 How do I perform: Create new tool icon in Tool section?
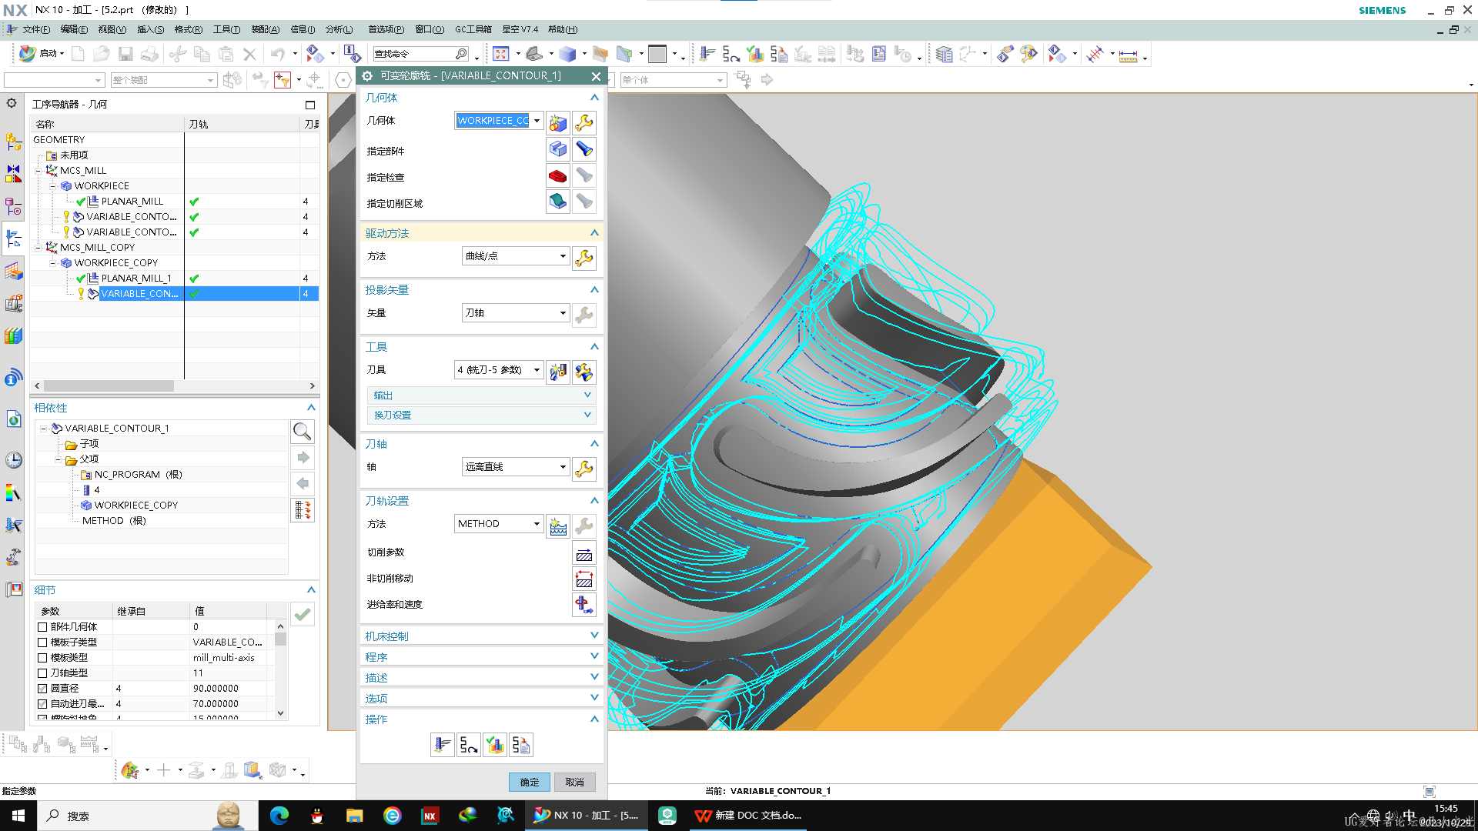tap(558, 372)
